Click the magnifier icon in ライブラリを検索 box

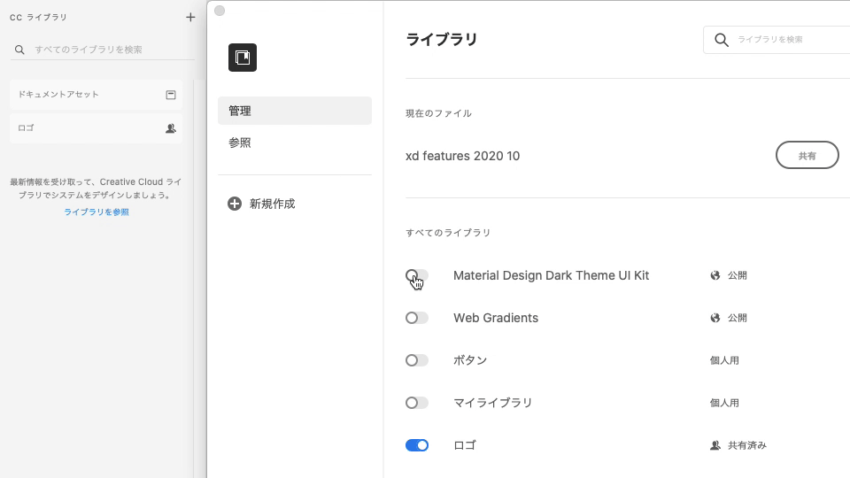(721, 40)
